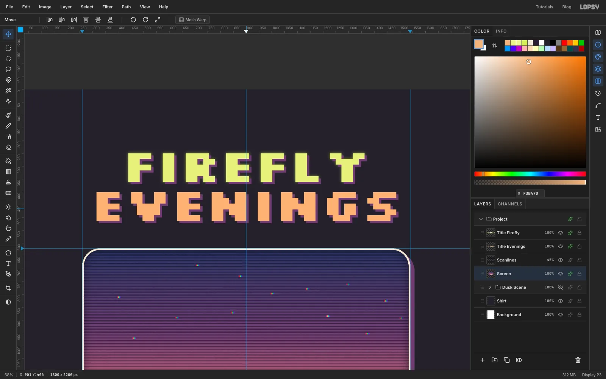Open the Blog link
This screenshot has height=379, width=606.
point(567,7)
